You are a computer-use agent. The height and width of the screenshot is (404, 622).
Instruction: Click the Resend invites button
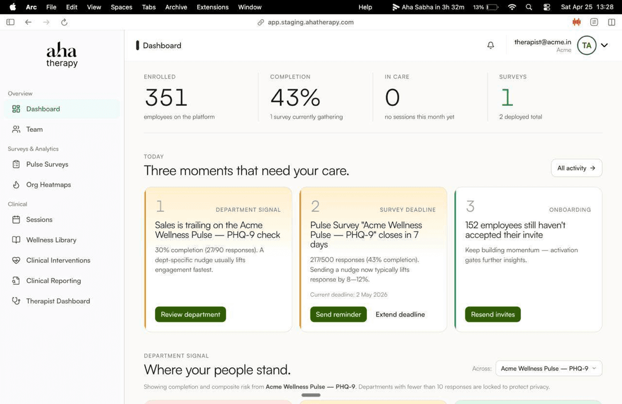coord(493,314)
